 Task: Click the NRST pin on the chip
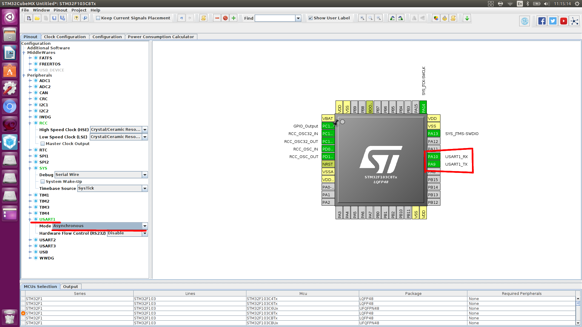click(328, 164)
